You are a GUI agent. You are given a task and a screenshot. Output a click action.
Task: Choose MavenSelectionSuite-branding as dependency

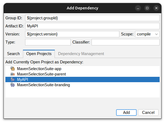(43, 85)
